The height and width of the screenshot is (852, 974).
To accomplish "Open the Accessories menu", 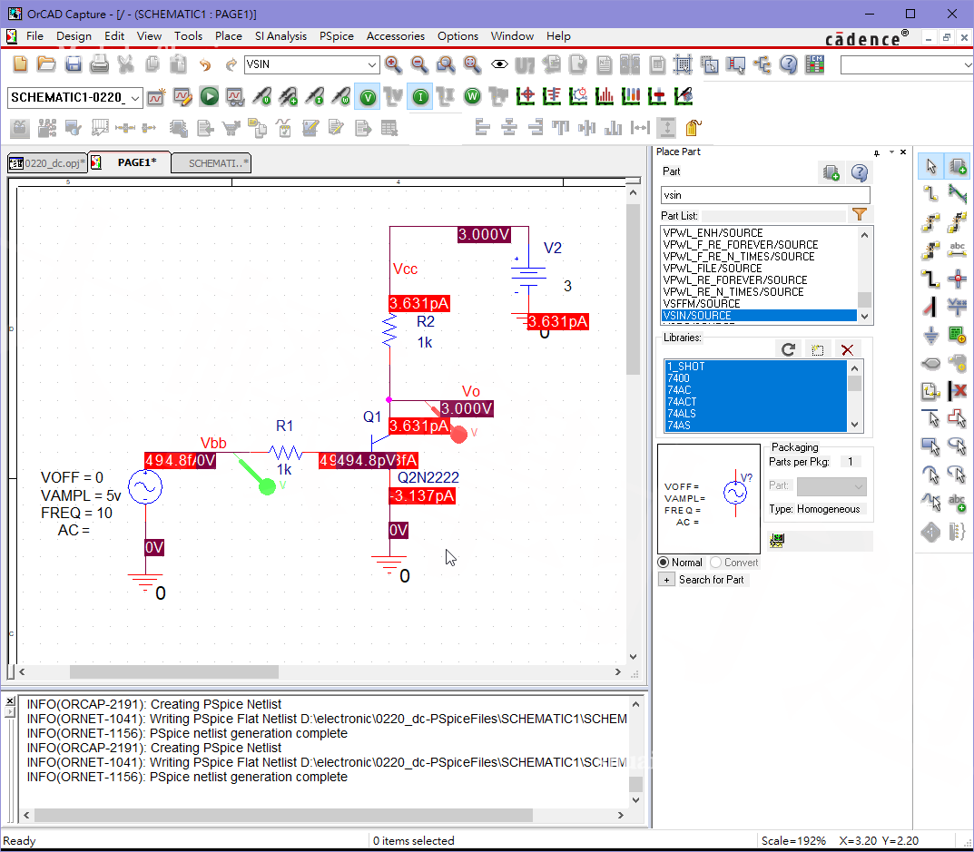I will coord(396,36).
